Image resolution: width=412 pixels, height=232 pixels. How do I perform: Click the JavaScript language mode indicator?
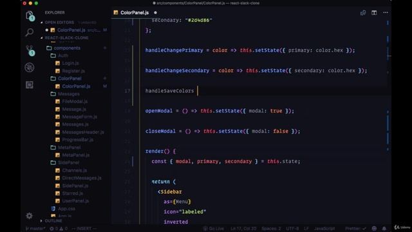pyautogui.click(x=324, y=229)
